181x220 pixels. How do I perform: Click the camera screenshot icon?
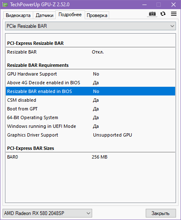(x=152, y=14)
